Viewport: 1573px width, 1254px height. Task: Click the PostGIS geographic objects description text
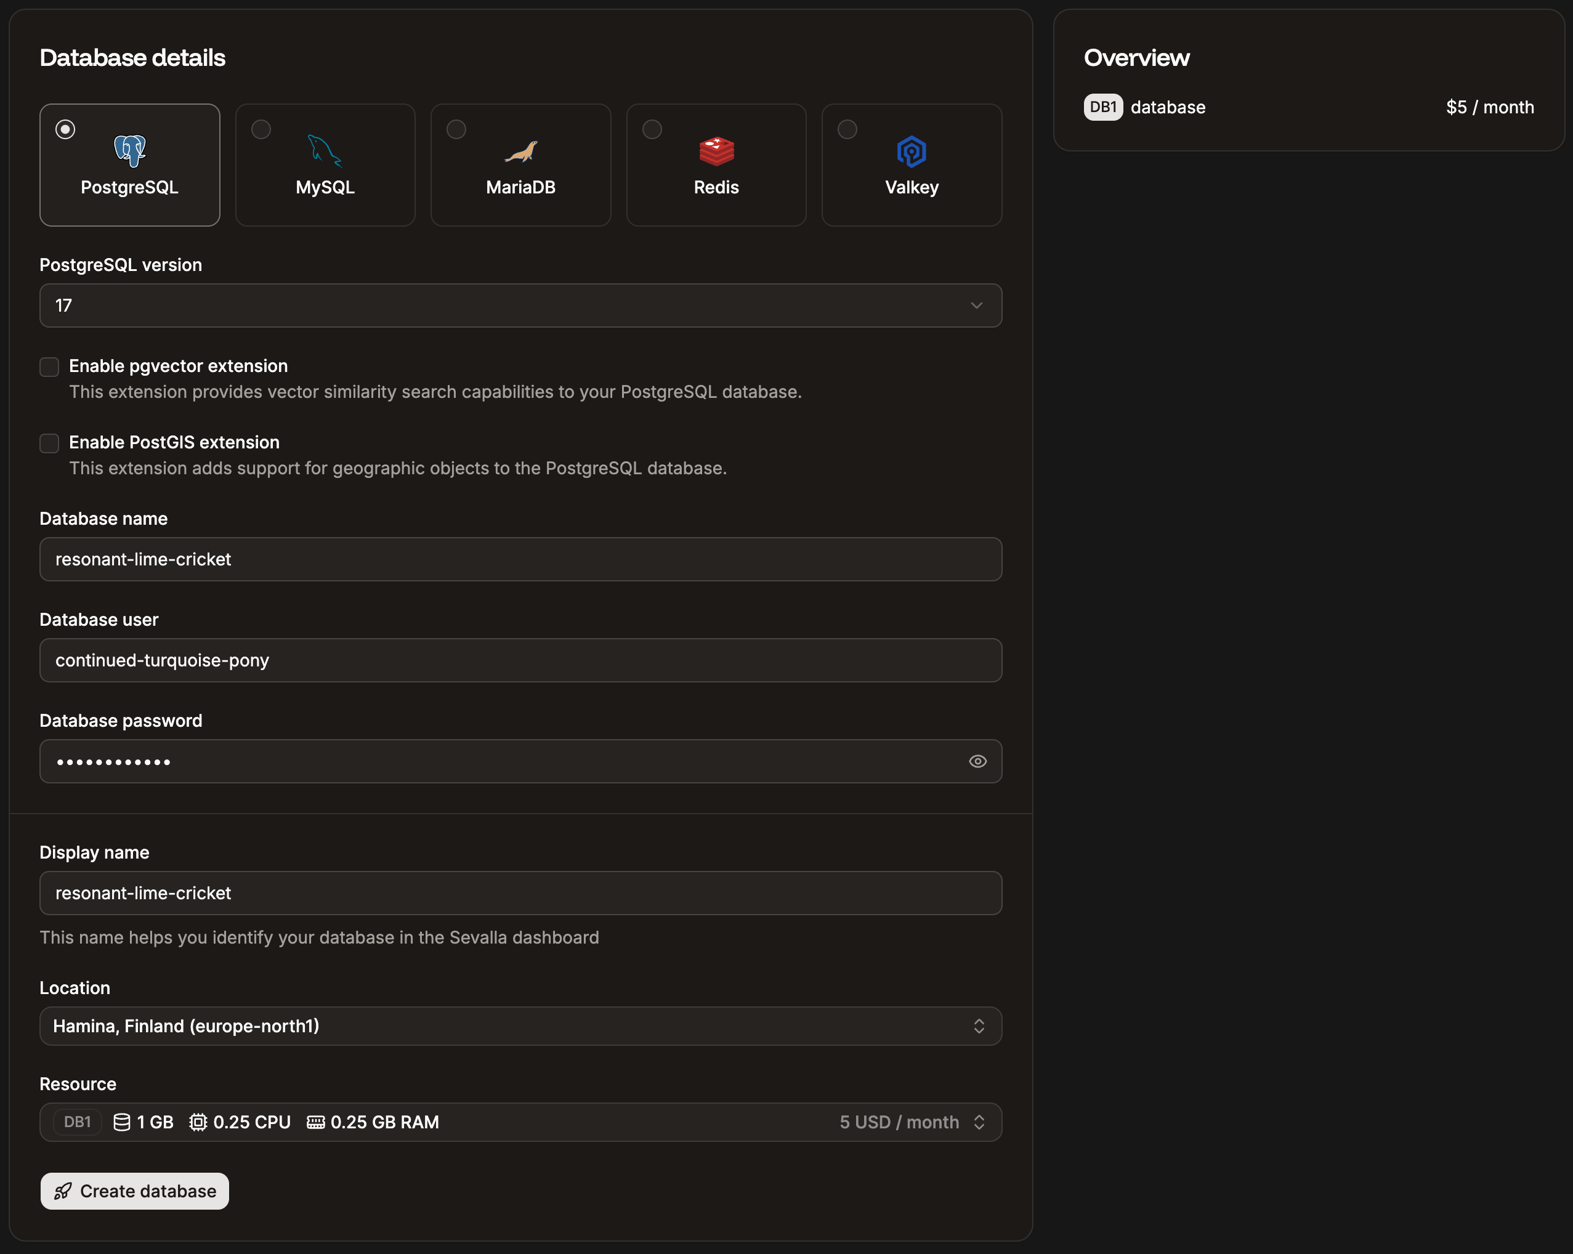click(x=398, y=468)
